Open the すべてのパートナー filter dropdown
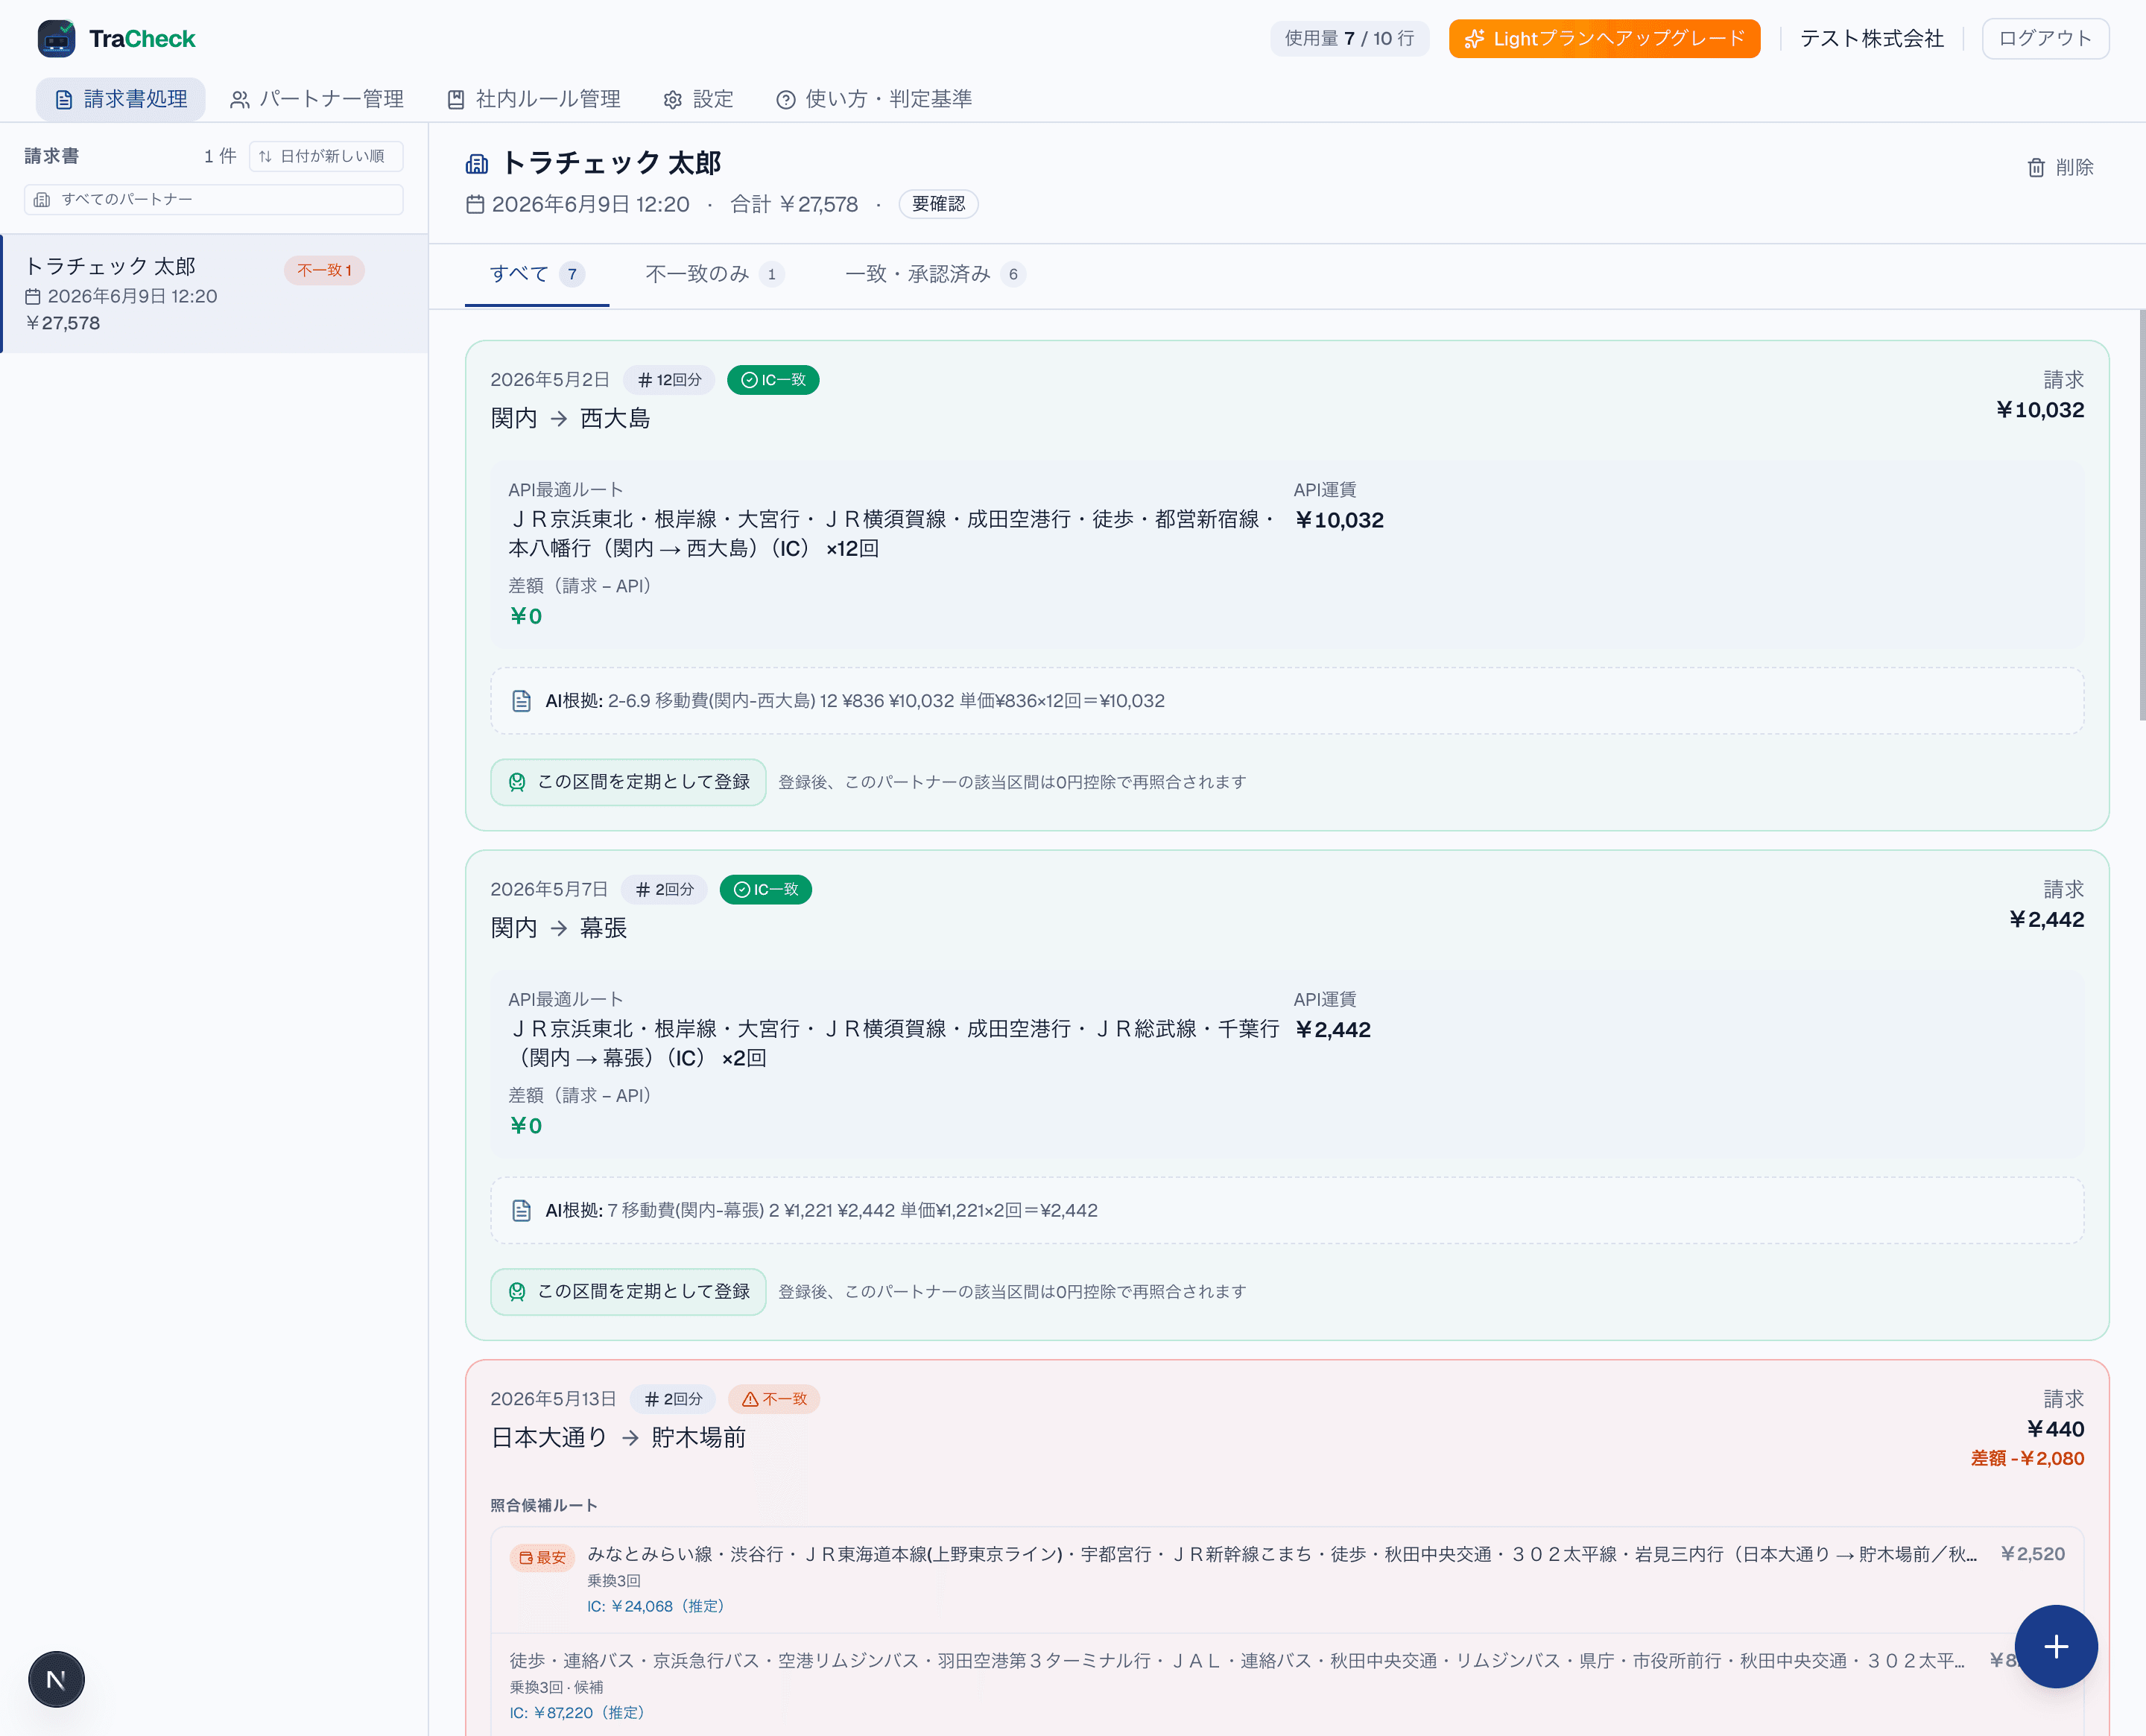Viewport: 2146px width, 1736px height. [x=214, y=199]
